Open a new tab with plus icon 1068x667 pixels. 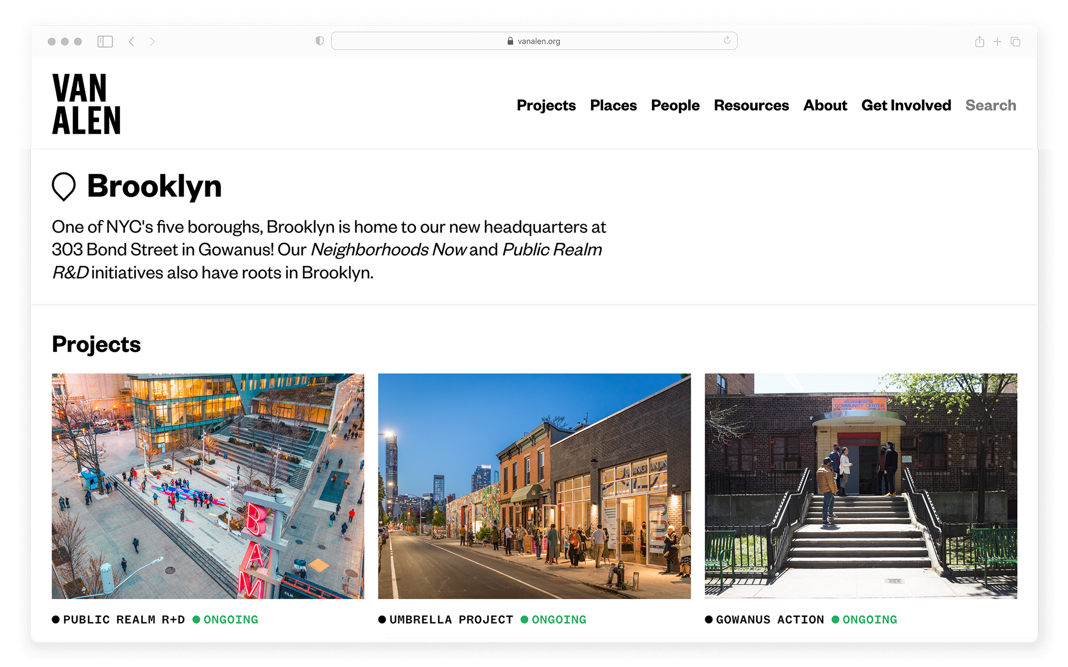(x=997, y=41)
